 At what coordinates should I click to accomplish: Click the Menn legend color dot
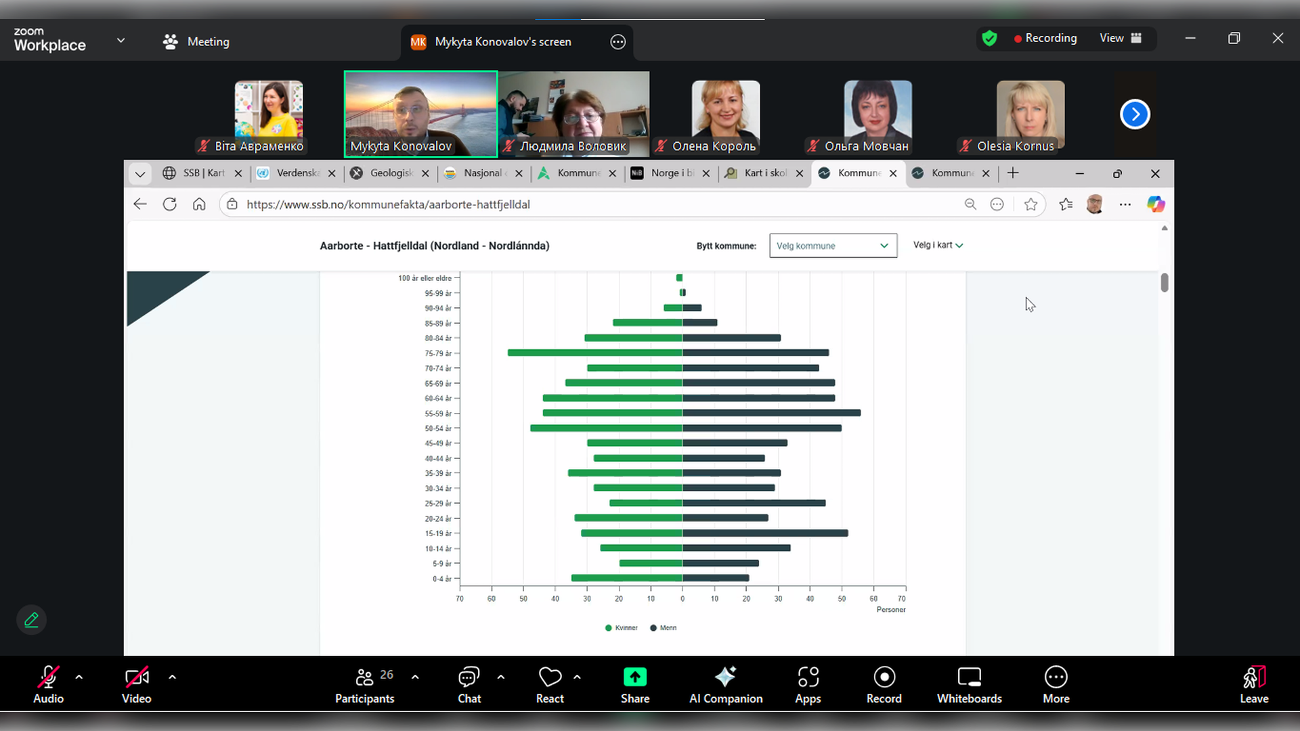(653, 628)
